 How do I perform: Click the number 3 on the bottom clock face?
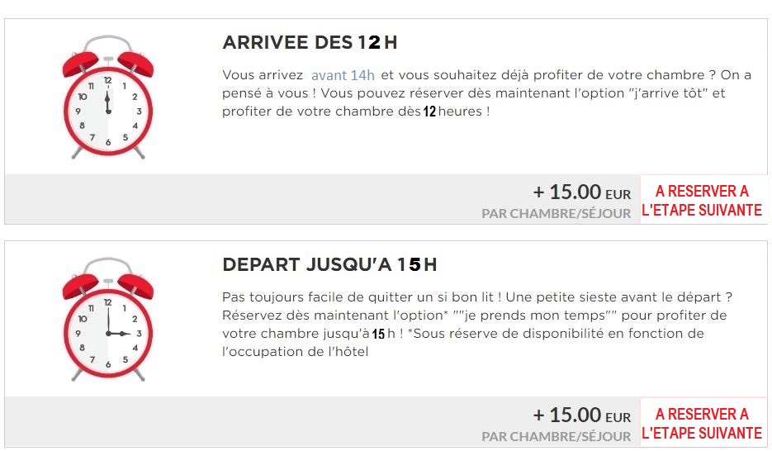coord(139,334)
